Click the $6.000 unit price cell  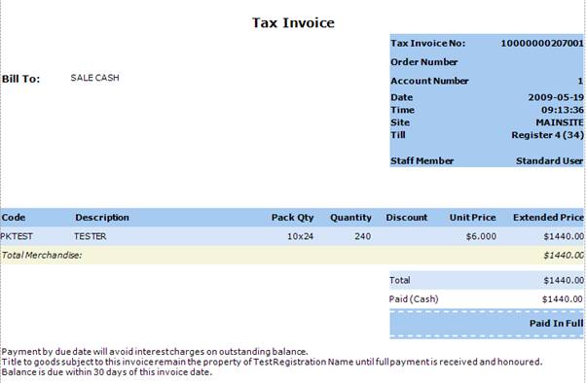(x=481, y=236)
